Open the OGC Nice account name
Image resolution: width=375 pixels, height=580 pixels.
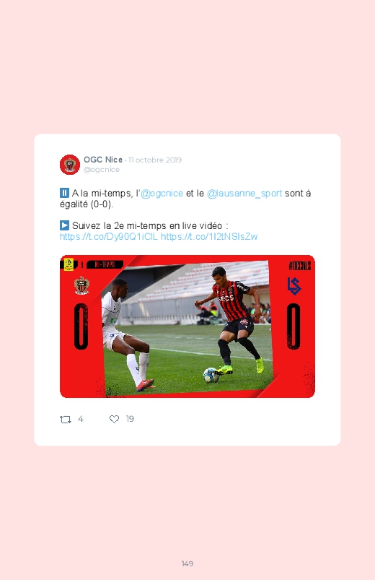(103, 160)
